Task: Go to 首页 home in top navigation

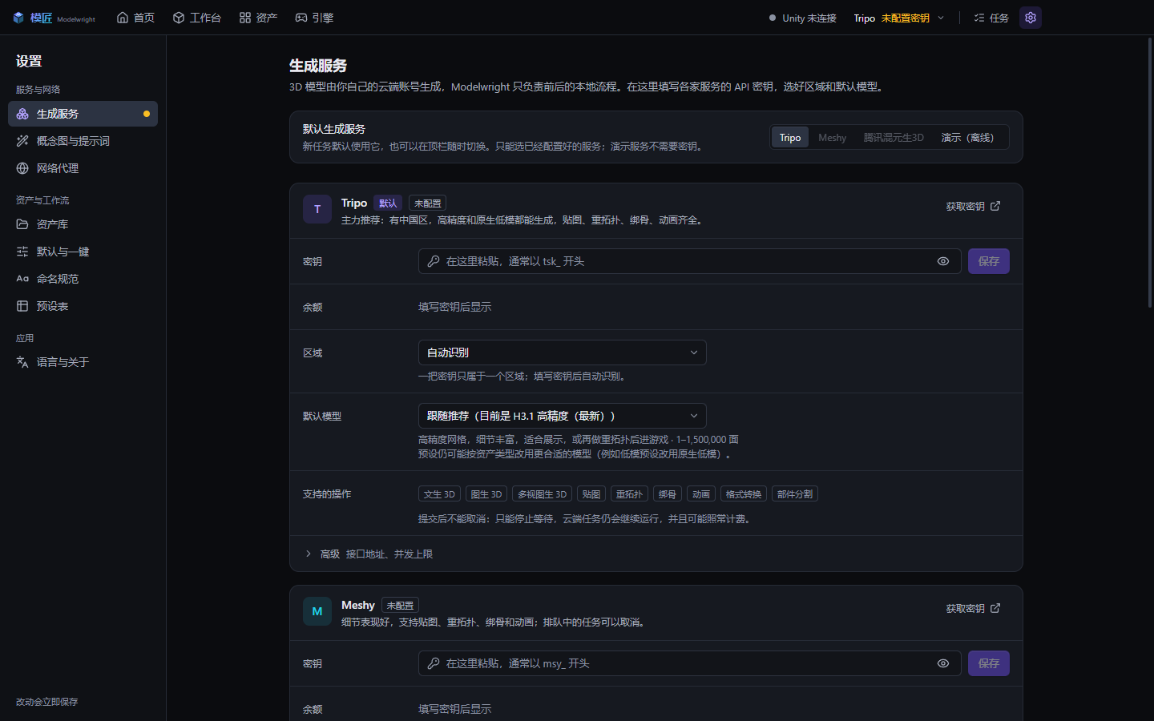Action: click(x=135, y=18)
